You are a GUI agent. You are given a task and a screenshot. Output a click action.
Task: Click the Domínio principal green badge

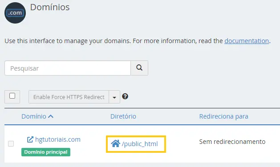click(46, 152)
